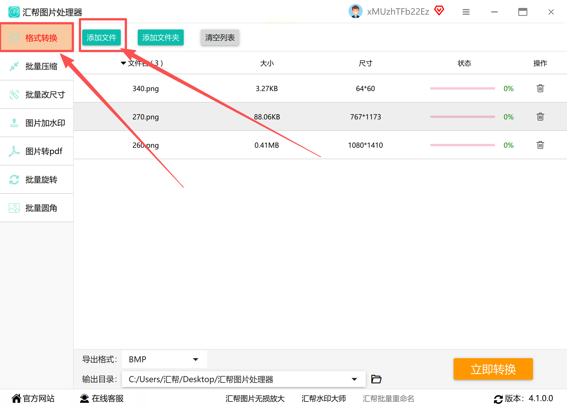Viewport: 567px width, 408px height.
Task: Click the version refresh icon
Action: (498, 399)
